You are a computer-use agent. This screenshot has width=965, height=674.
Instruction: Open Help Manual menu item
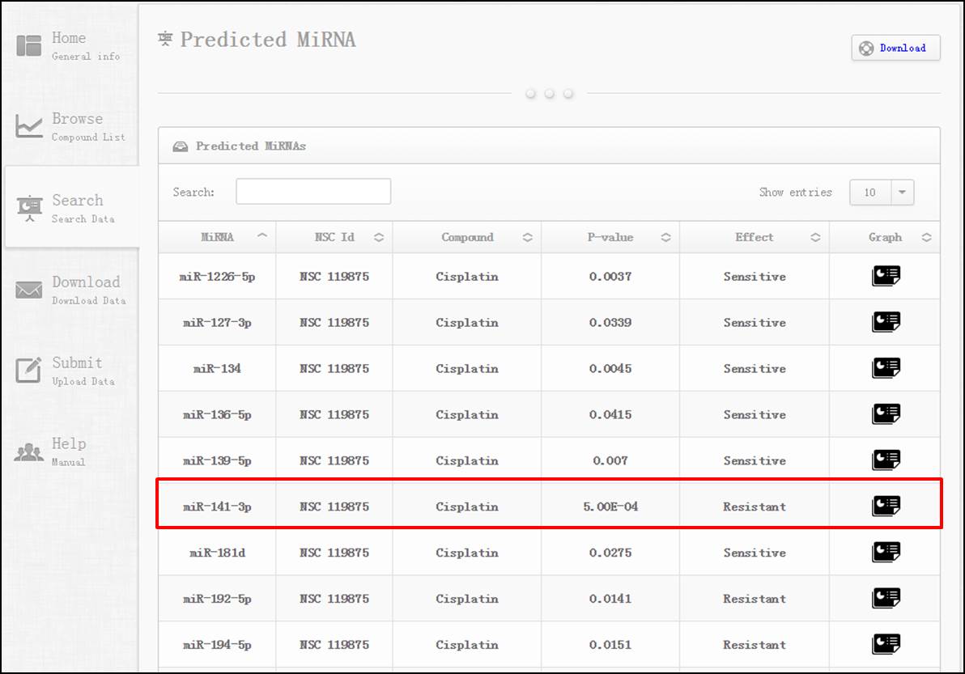click(69, 452)
